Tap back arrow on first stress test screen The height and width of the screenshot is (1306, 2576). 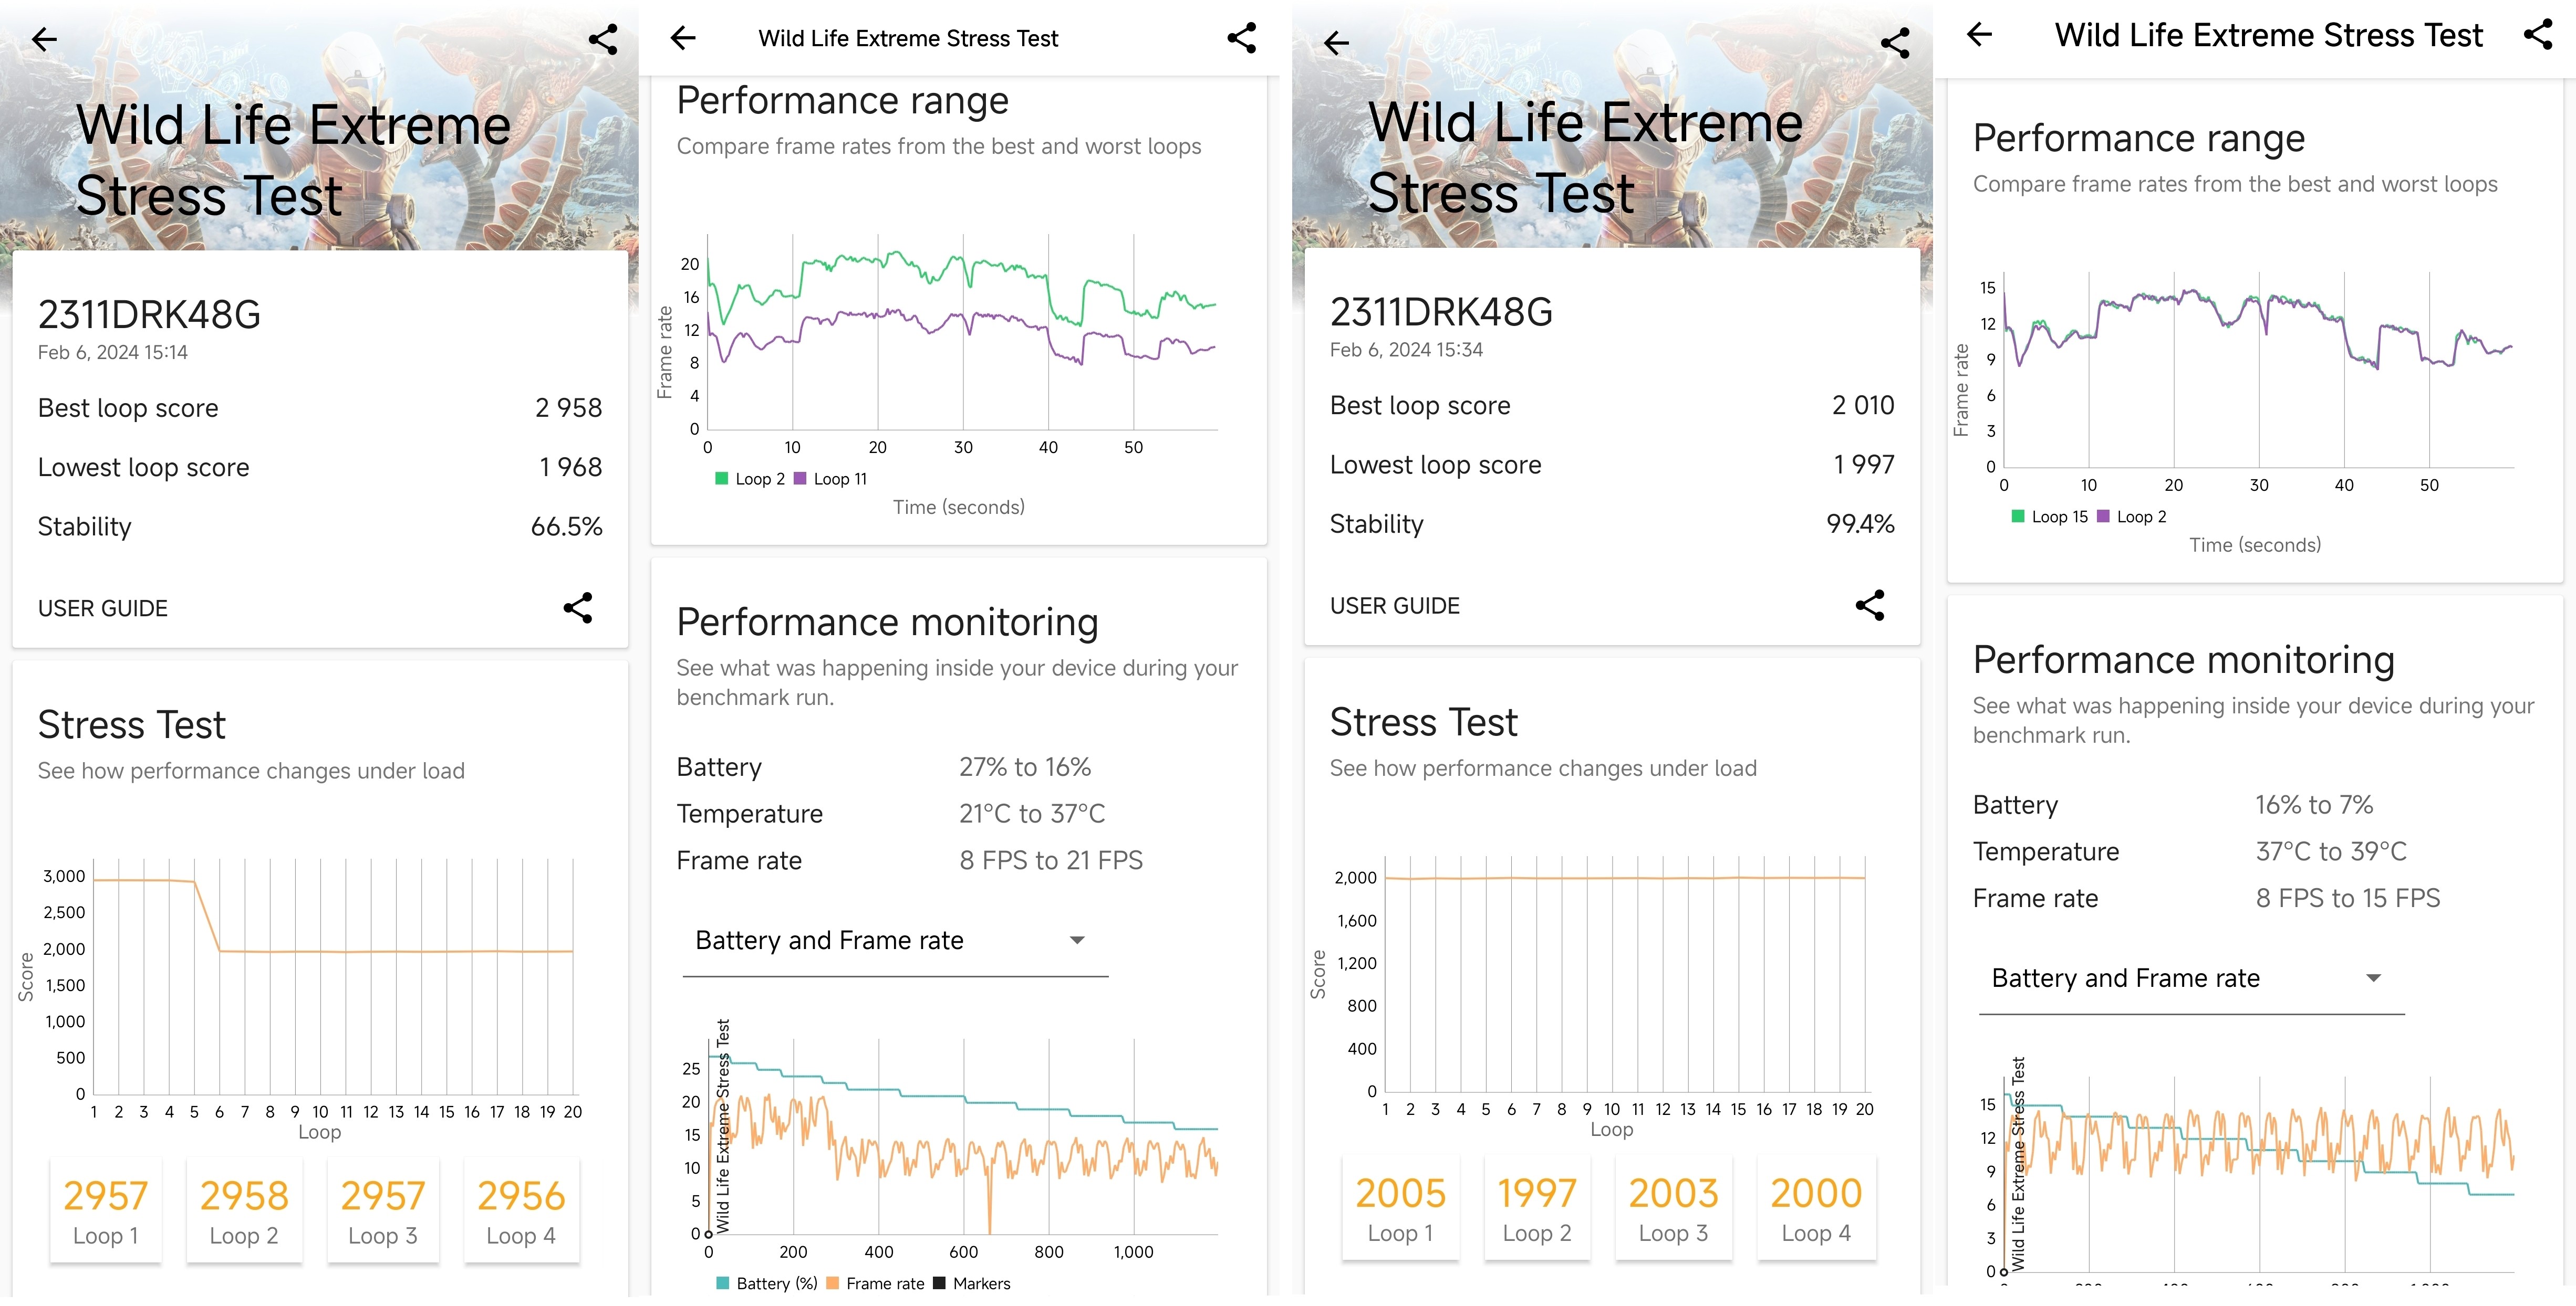point(44,40)
